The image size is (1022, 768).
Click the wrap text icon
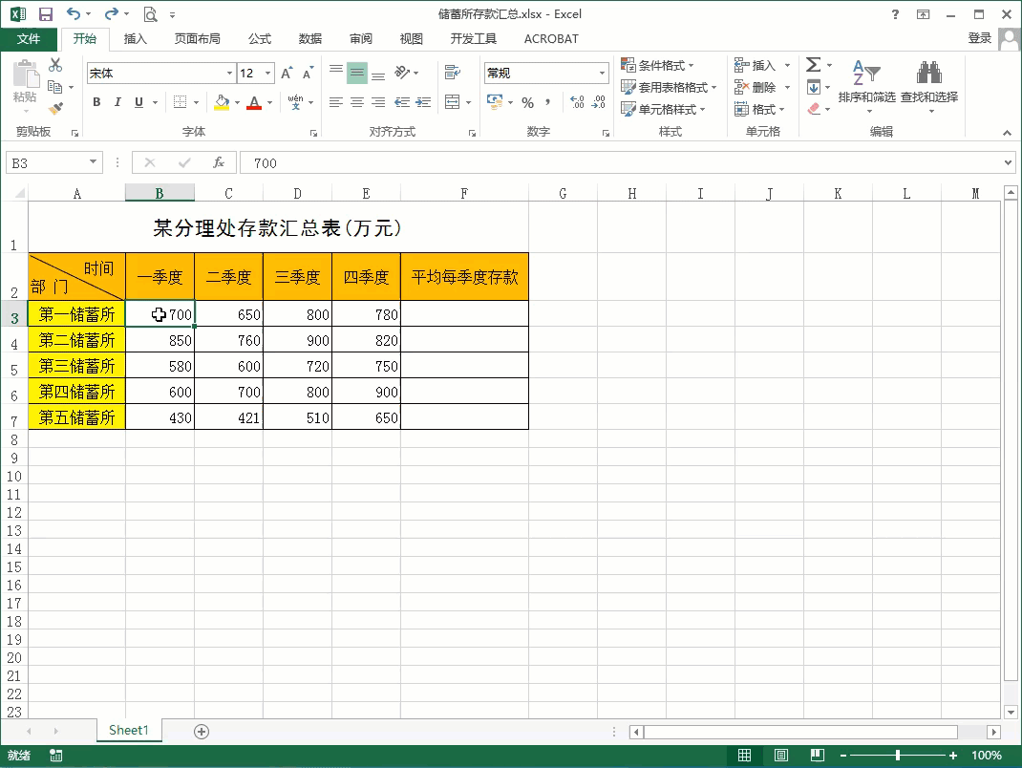pyautogui.click(x=452, y=73)
